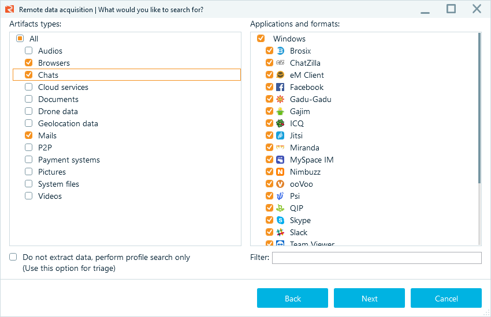The height and width of the screenshot is (317, 491).
Task: Select the Chats label text
Action: pyautogui.click(x=48, y=75)
